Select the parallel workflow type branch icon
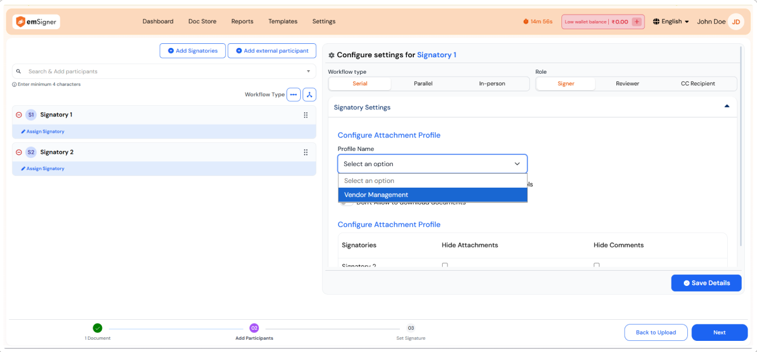This screenshot has height=352, width=757. [x=310, y=95]
